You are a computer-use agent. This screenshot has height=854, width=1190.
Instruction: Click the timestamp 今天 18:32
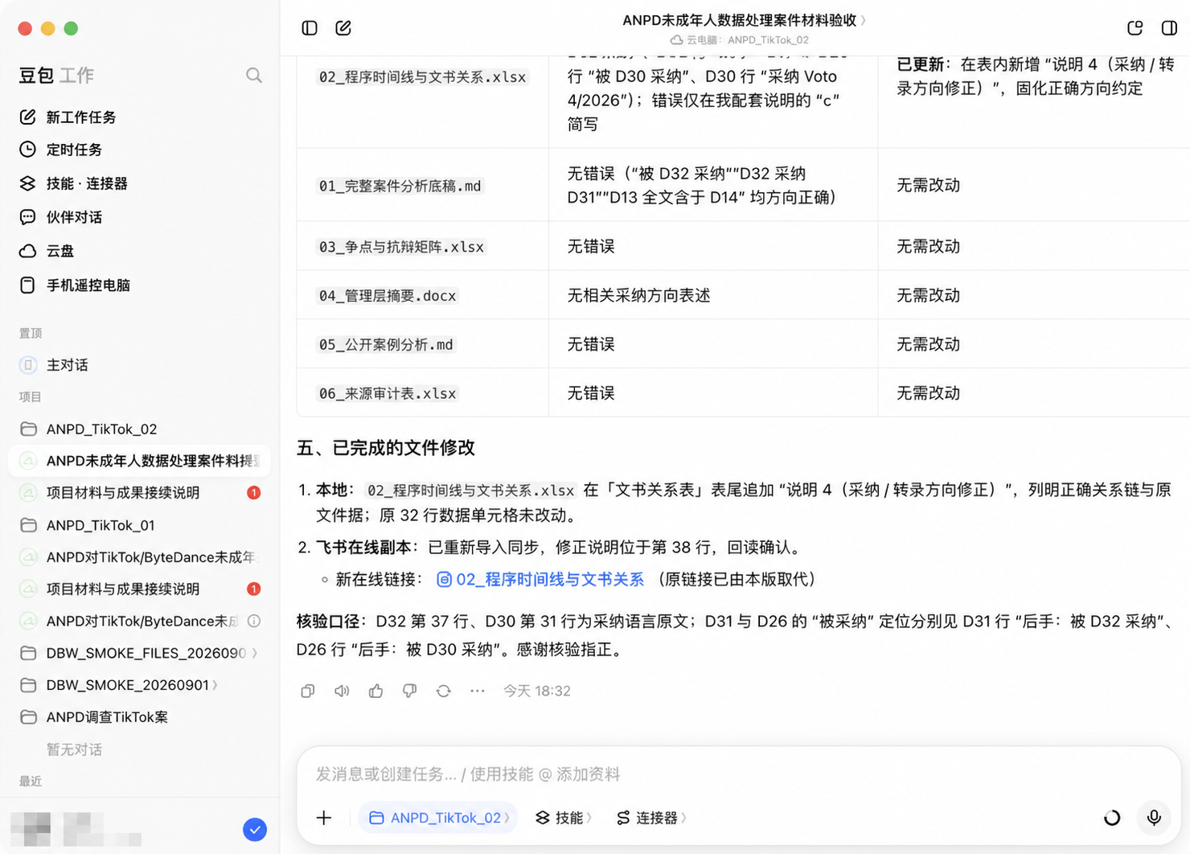click(537, 692)
